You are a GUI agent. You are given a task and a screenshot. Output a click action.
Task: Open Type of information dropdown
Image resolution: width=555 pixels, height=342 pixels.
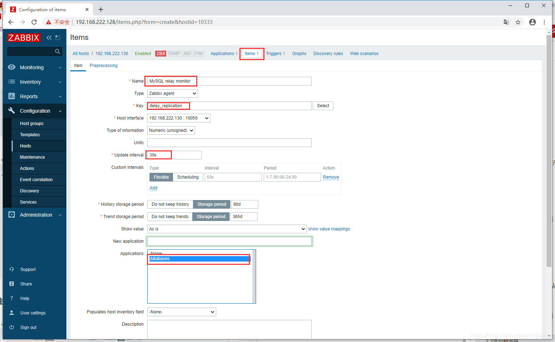pos(171,130)
